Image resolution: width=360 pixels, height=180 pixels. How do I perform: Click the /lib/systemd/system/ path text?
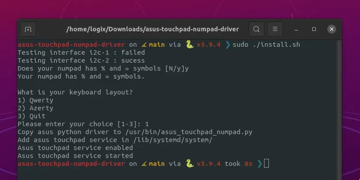[x=169, y=140]
